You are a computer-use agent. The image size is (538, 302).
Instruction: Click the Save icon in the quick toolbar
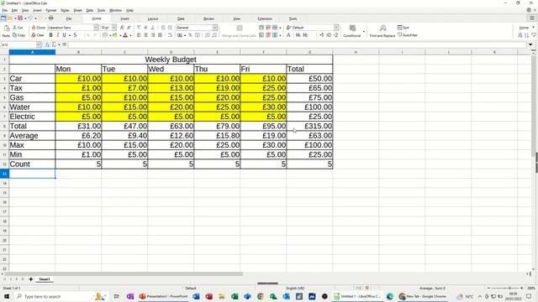click(x=20, y=18)
